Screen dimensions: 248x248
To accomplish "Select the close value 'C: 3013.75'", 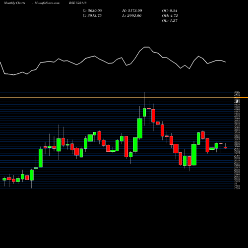I will tap(92, 16).
